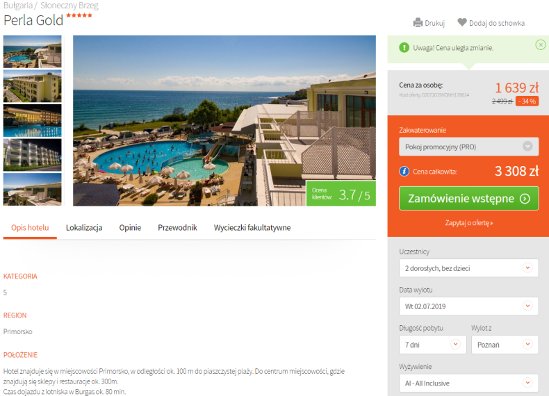Change the Długość pobytu 7 dni dropdown
549x396 pixels.
(x=432, y=345)
